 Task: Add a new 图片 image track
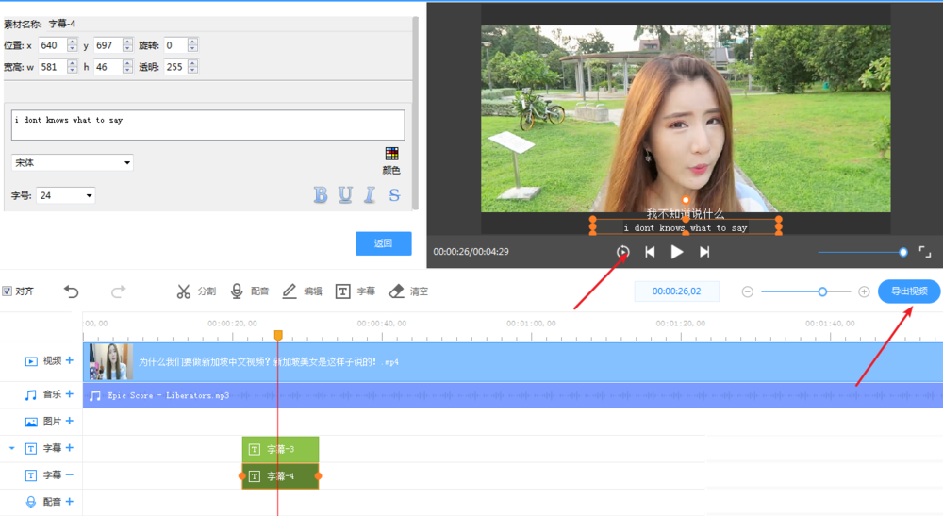tap(70, 422)
